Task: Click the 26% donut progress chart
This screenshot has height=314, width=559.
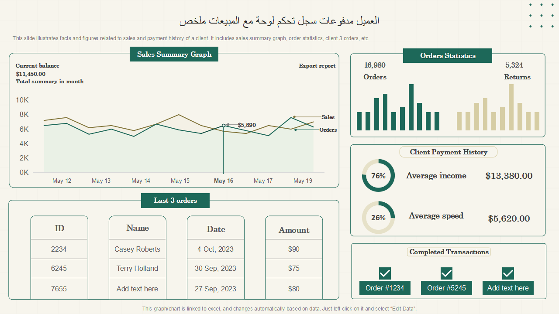Action: point(378,217)
